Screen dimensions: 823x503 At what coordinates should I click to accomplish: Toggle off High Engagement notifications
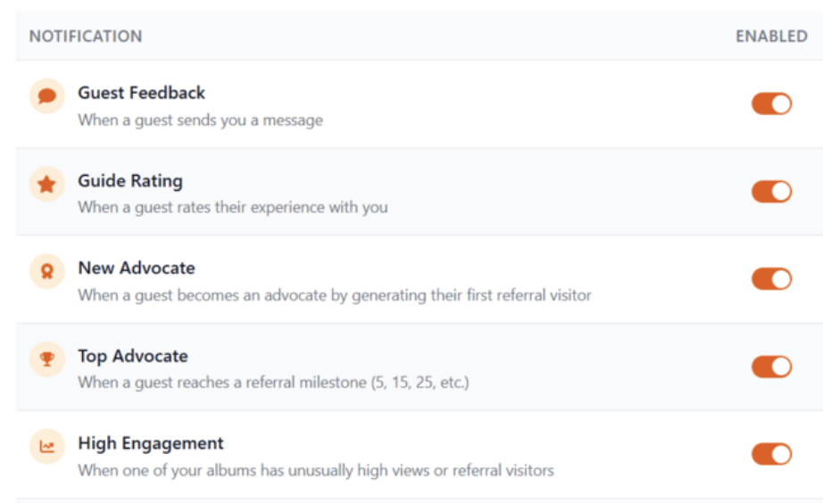click(x=771, y=455)
